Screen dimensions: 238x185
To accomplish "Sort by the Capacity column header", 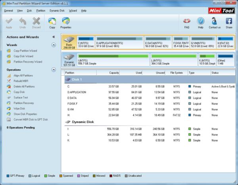I will point(114,73).
